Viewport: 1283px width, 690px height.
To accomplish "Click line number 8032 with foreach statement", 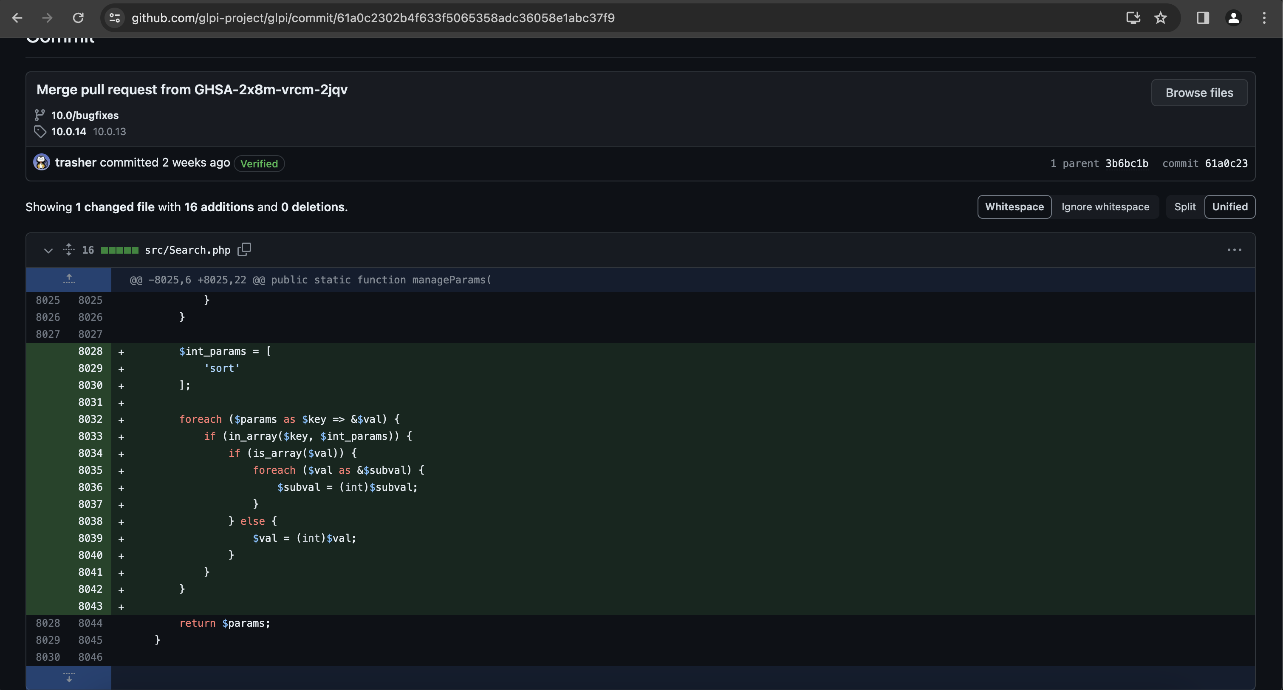I will (90, 419).
